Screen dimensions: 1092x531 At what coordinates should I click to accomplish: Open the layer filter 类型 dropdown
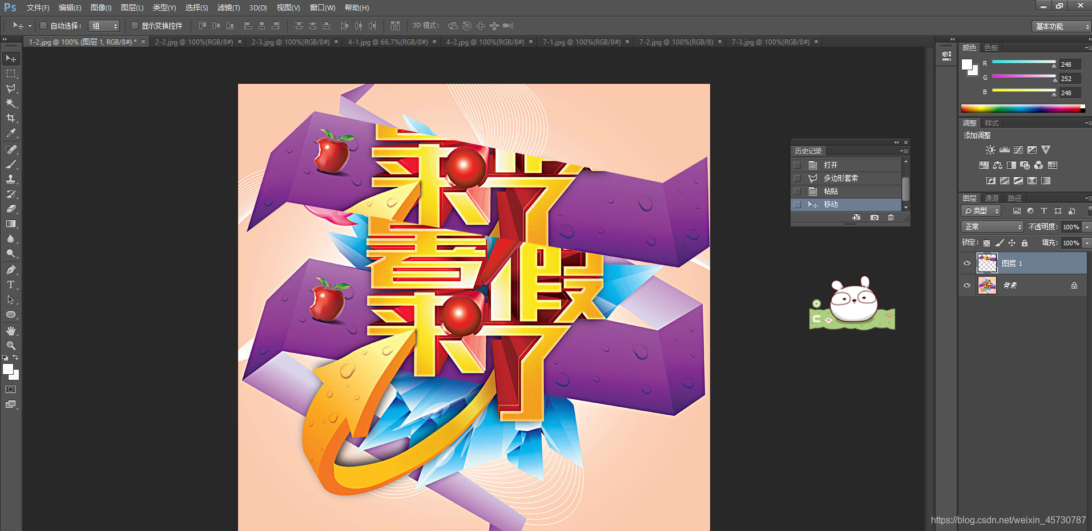(x=981, y=211)
